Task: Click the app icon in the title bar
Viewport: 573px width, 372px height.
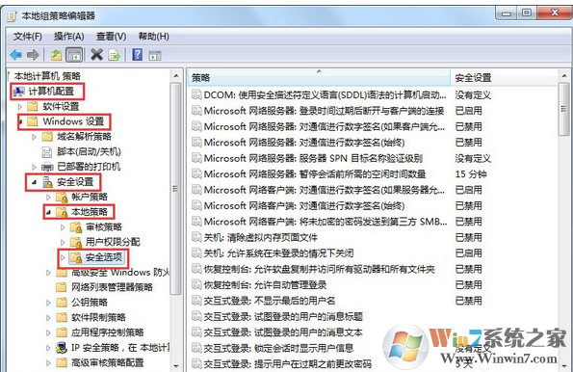Action: 13,16
